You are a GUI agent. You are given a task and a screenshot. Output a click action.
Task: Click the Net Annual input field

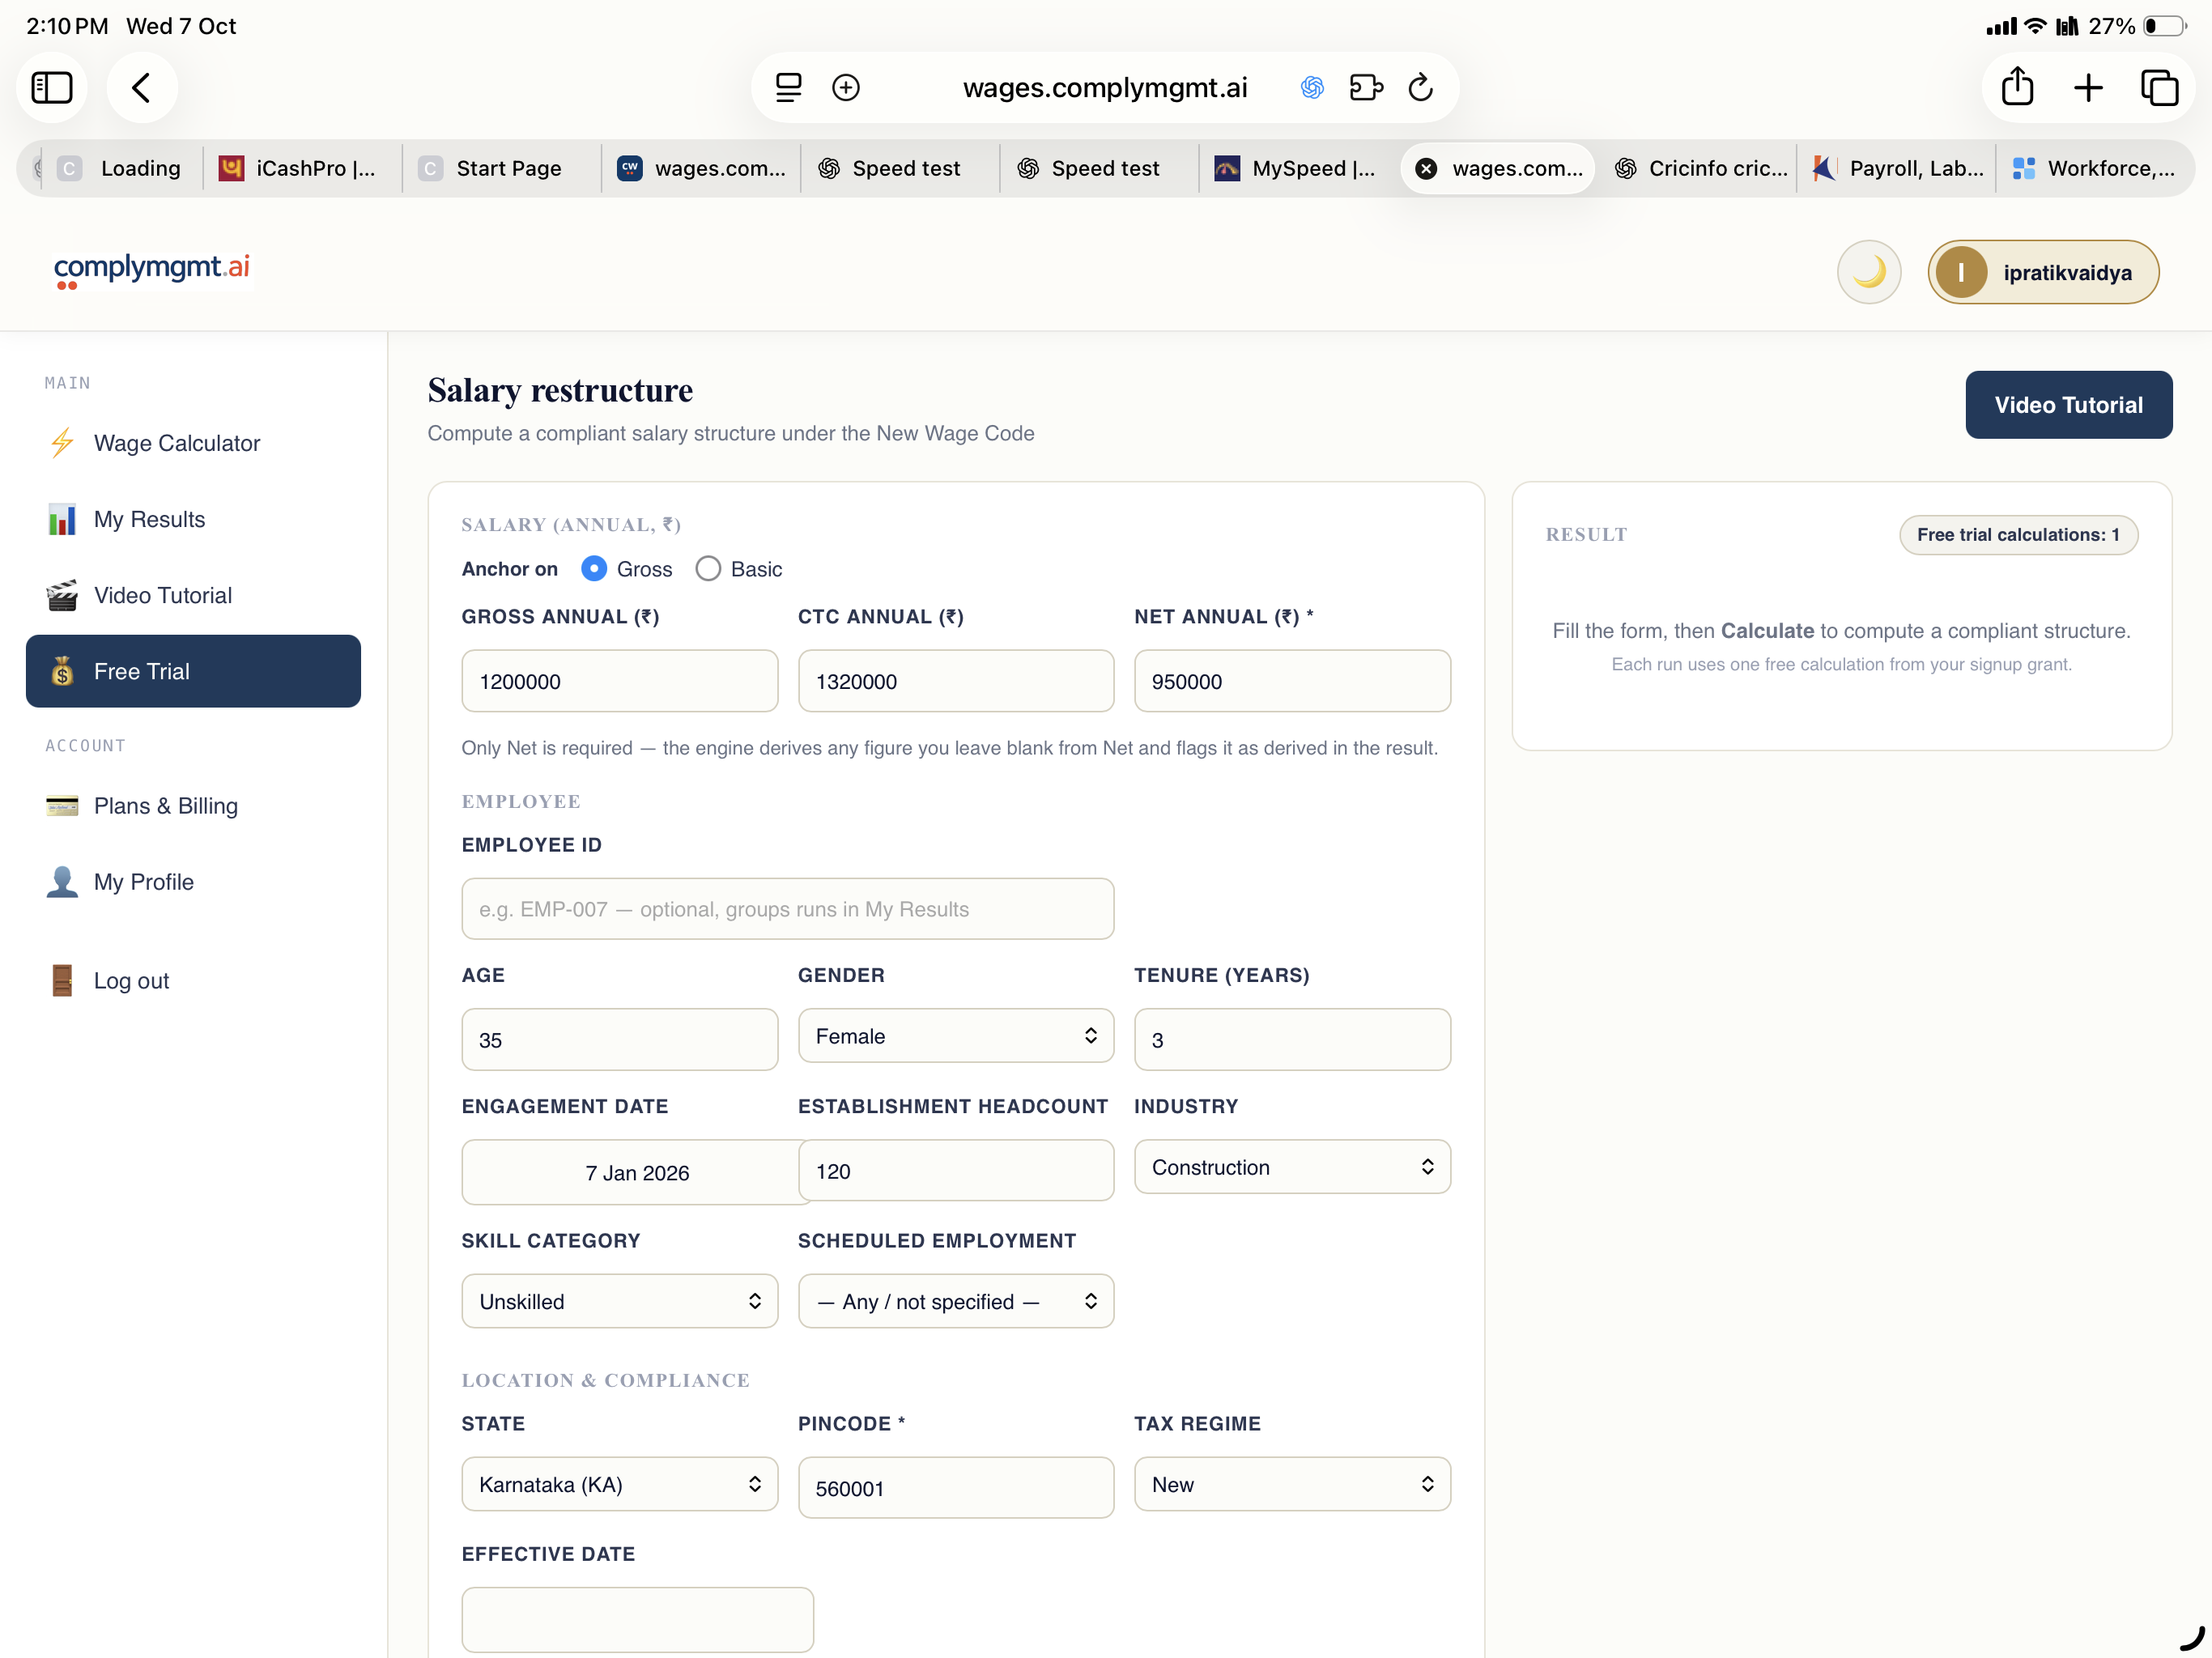[1292, 681]
